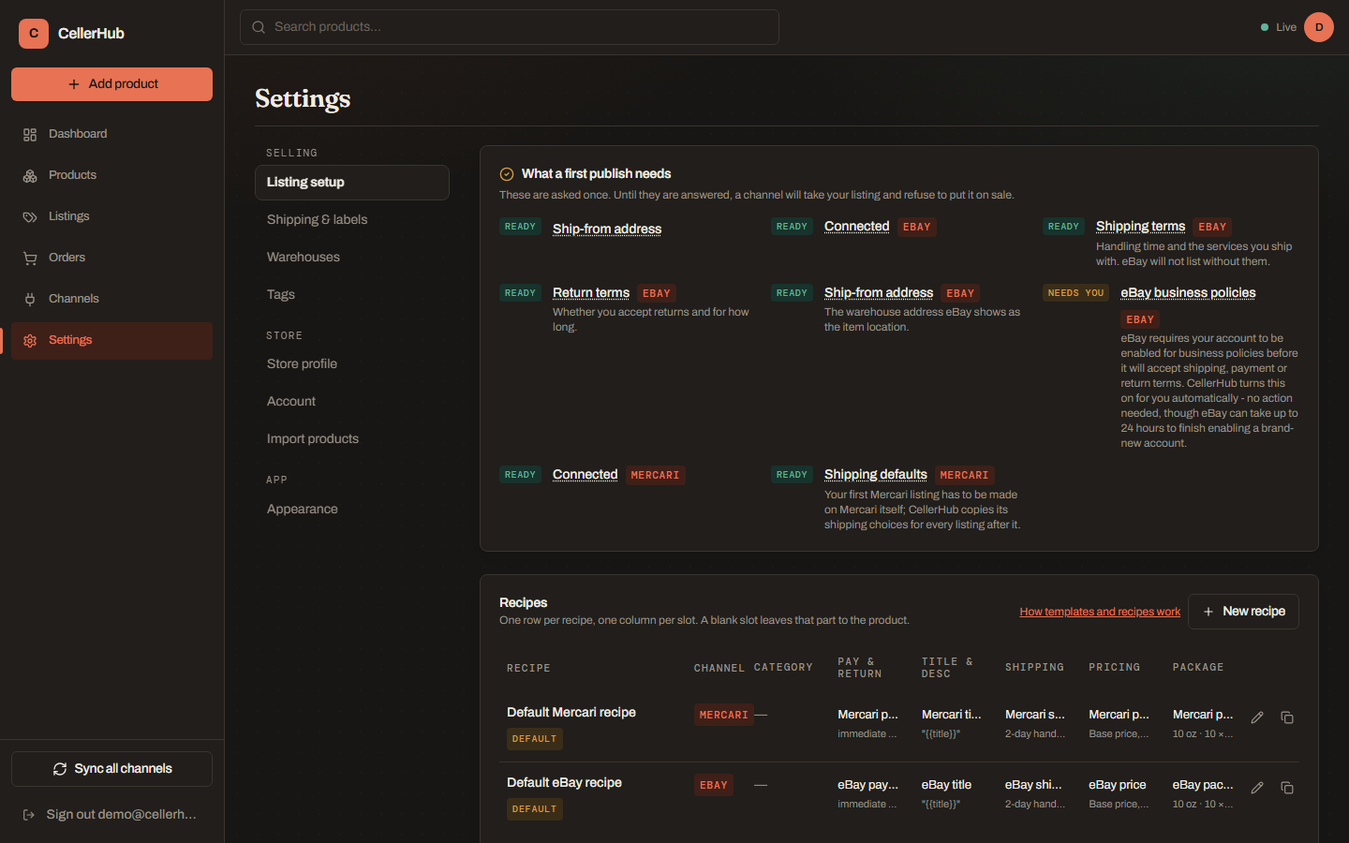Open the user avatar D
Image resolution: width=1349 pixels, height=843 pixels.
click(1319, 27)
